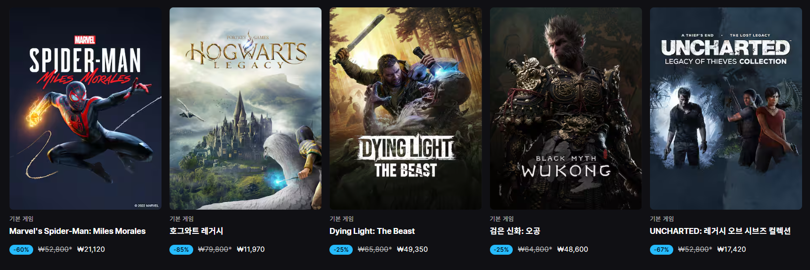
Task: Open the Black Myth: Wukong cover art
Action: (566, 108)
